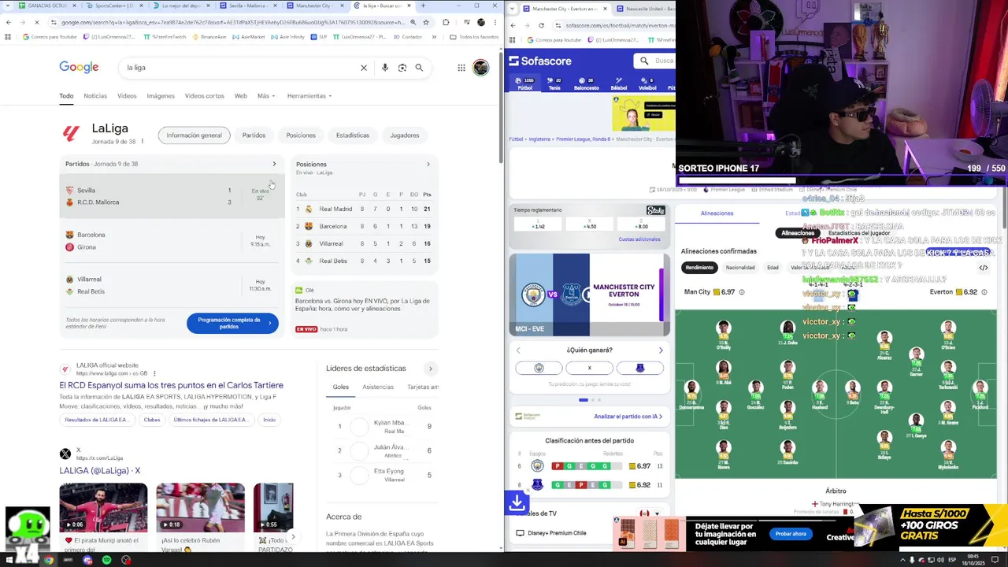Select Voleibol sport in Sofascore

pos(647,83)
